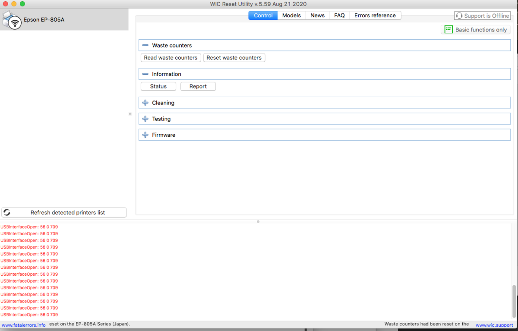This screenshot has width=518, height=331.
Task: Open the www.fatalerrors.info link
Action: point(24,325)
